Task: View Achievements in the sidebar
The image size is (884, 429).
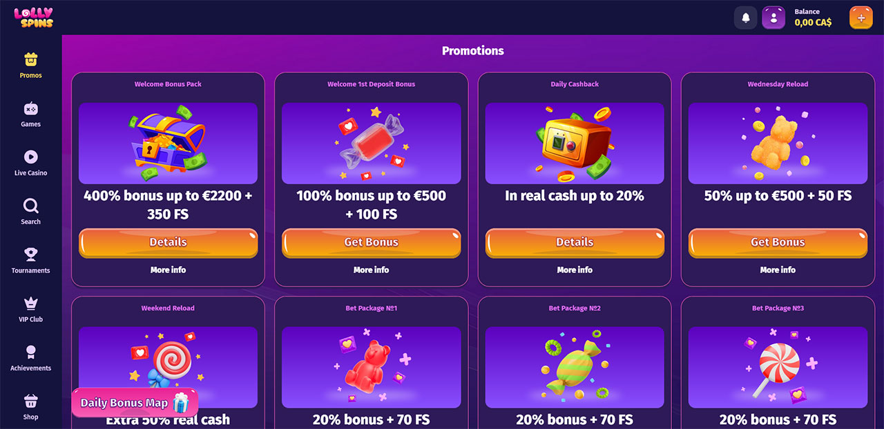Action: (30, 358)
